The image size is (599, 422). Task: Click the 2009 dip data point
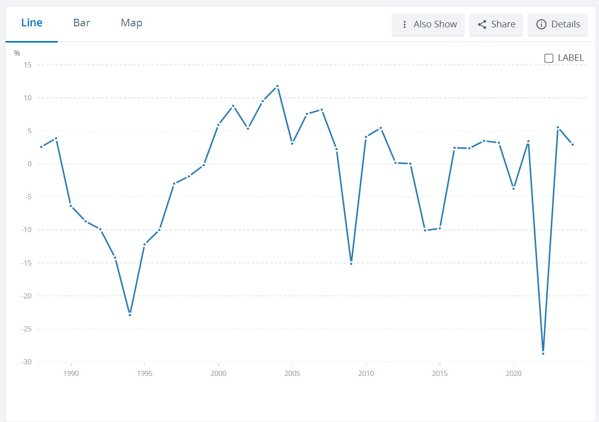(351, 263)
